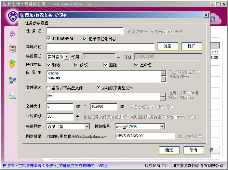This screenshot has height=170, width=228.
Task: Click the 版权所有 copyright footer text
Action: [184, 166]
